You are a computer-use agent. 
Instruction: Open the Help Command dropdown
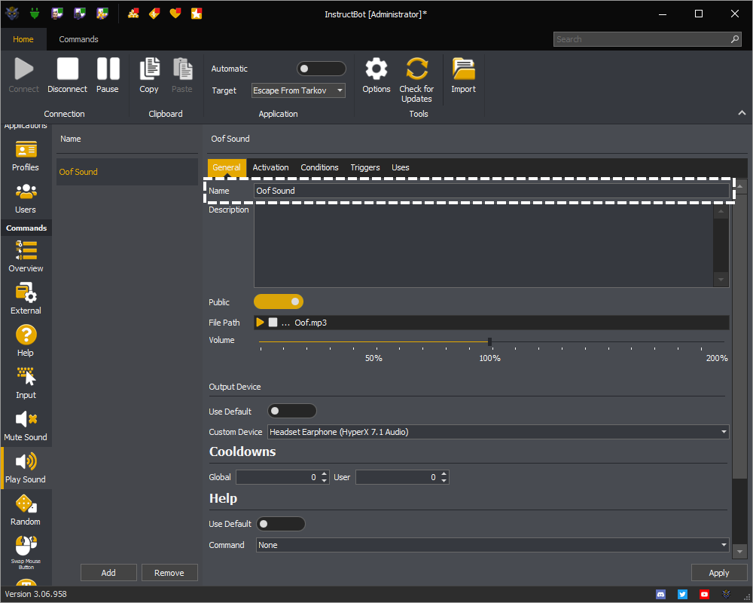click(x=492, y=545)
